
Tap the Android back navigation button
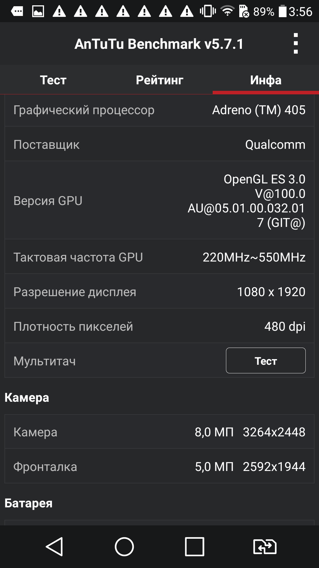(54, 546)
